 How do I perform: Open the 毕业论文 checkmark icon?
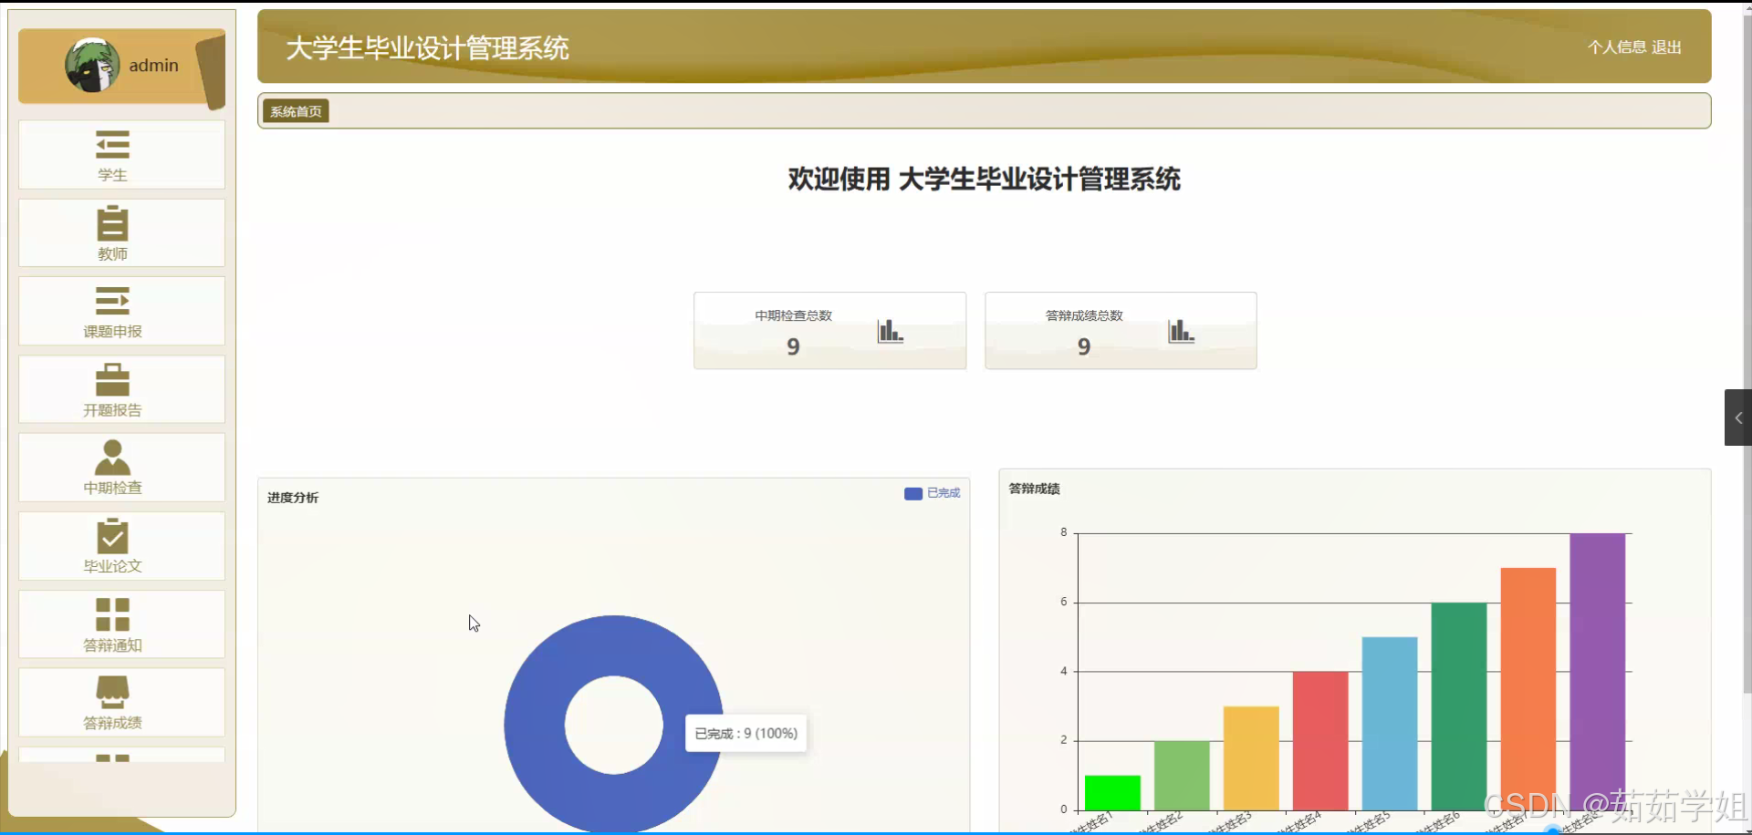(112, 536)
